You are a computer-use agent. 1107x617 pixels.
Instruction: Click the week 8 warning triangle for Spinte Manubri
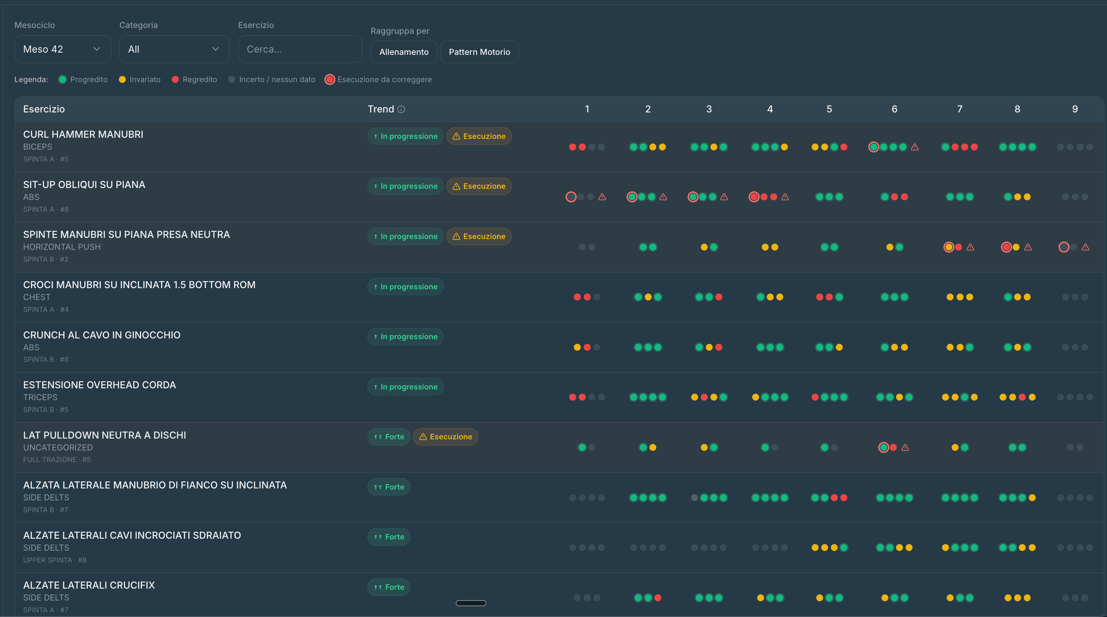pos(1028,247)
